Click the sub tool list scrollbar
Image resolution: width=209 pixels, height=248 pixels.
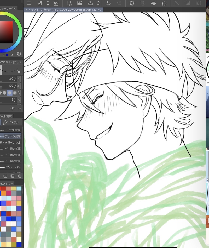click(22, 141)
